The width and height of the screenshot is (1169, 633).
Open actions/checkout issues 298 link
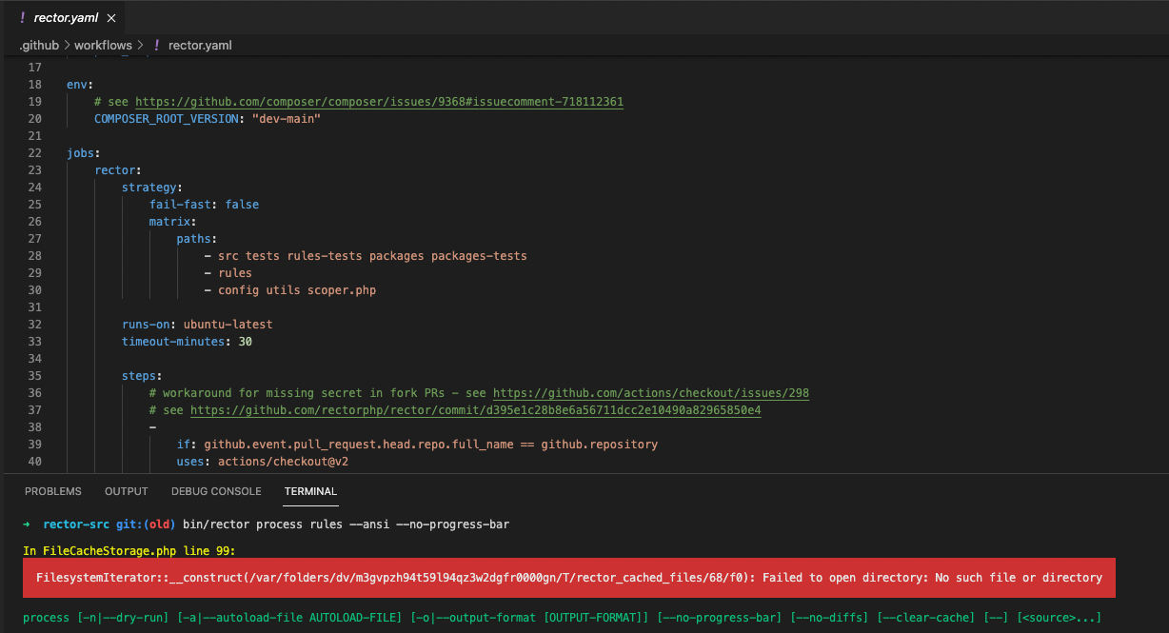pos(651,393)
